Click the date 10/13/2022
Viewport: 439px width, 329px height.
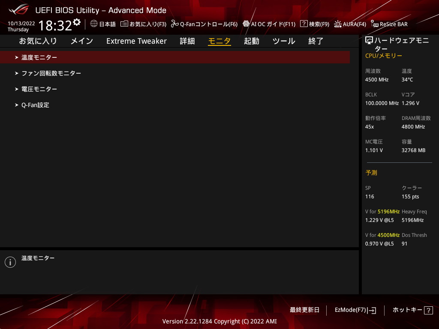[x=21, y=24]
